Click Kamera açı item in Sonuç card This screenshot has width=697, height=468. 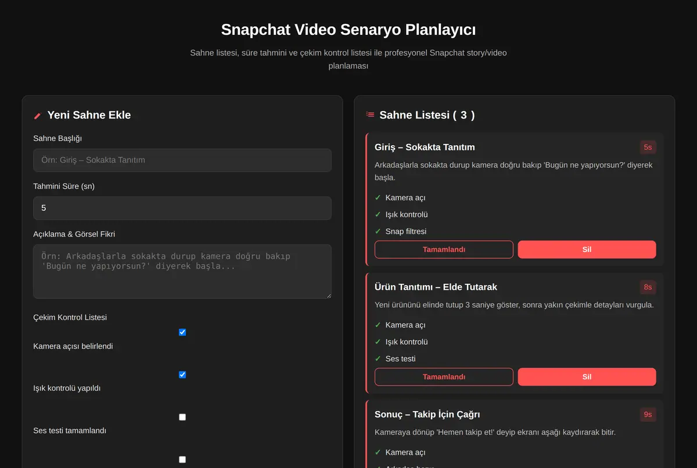(405, 452)
